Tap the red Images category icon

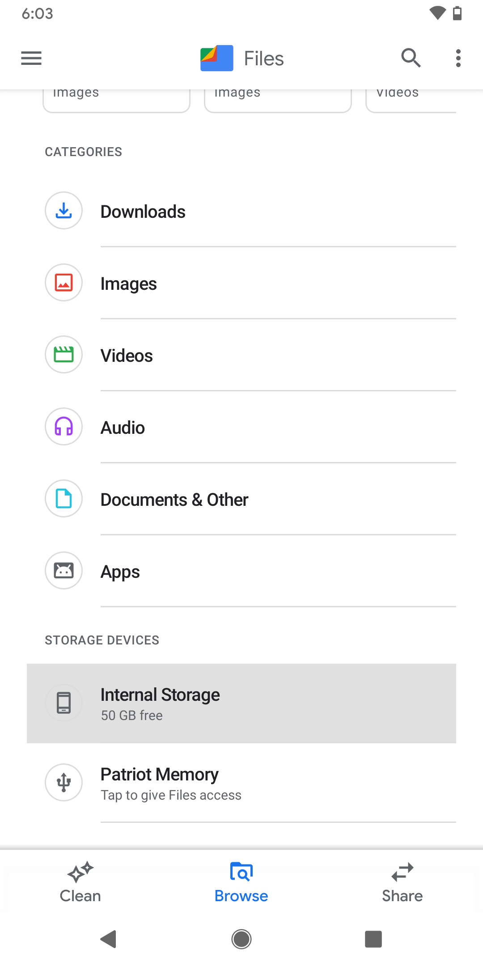click(64, 283)
